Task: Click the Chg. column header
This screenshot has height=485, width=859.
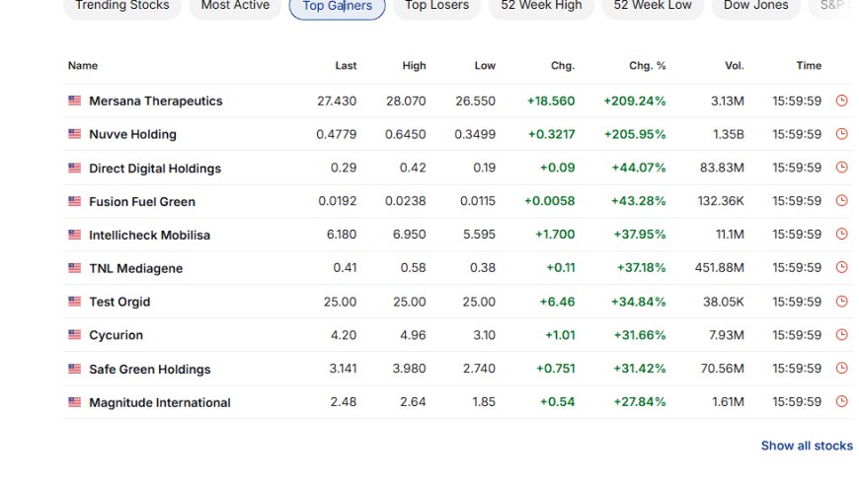Action: coord(563,66)
